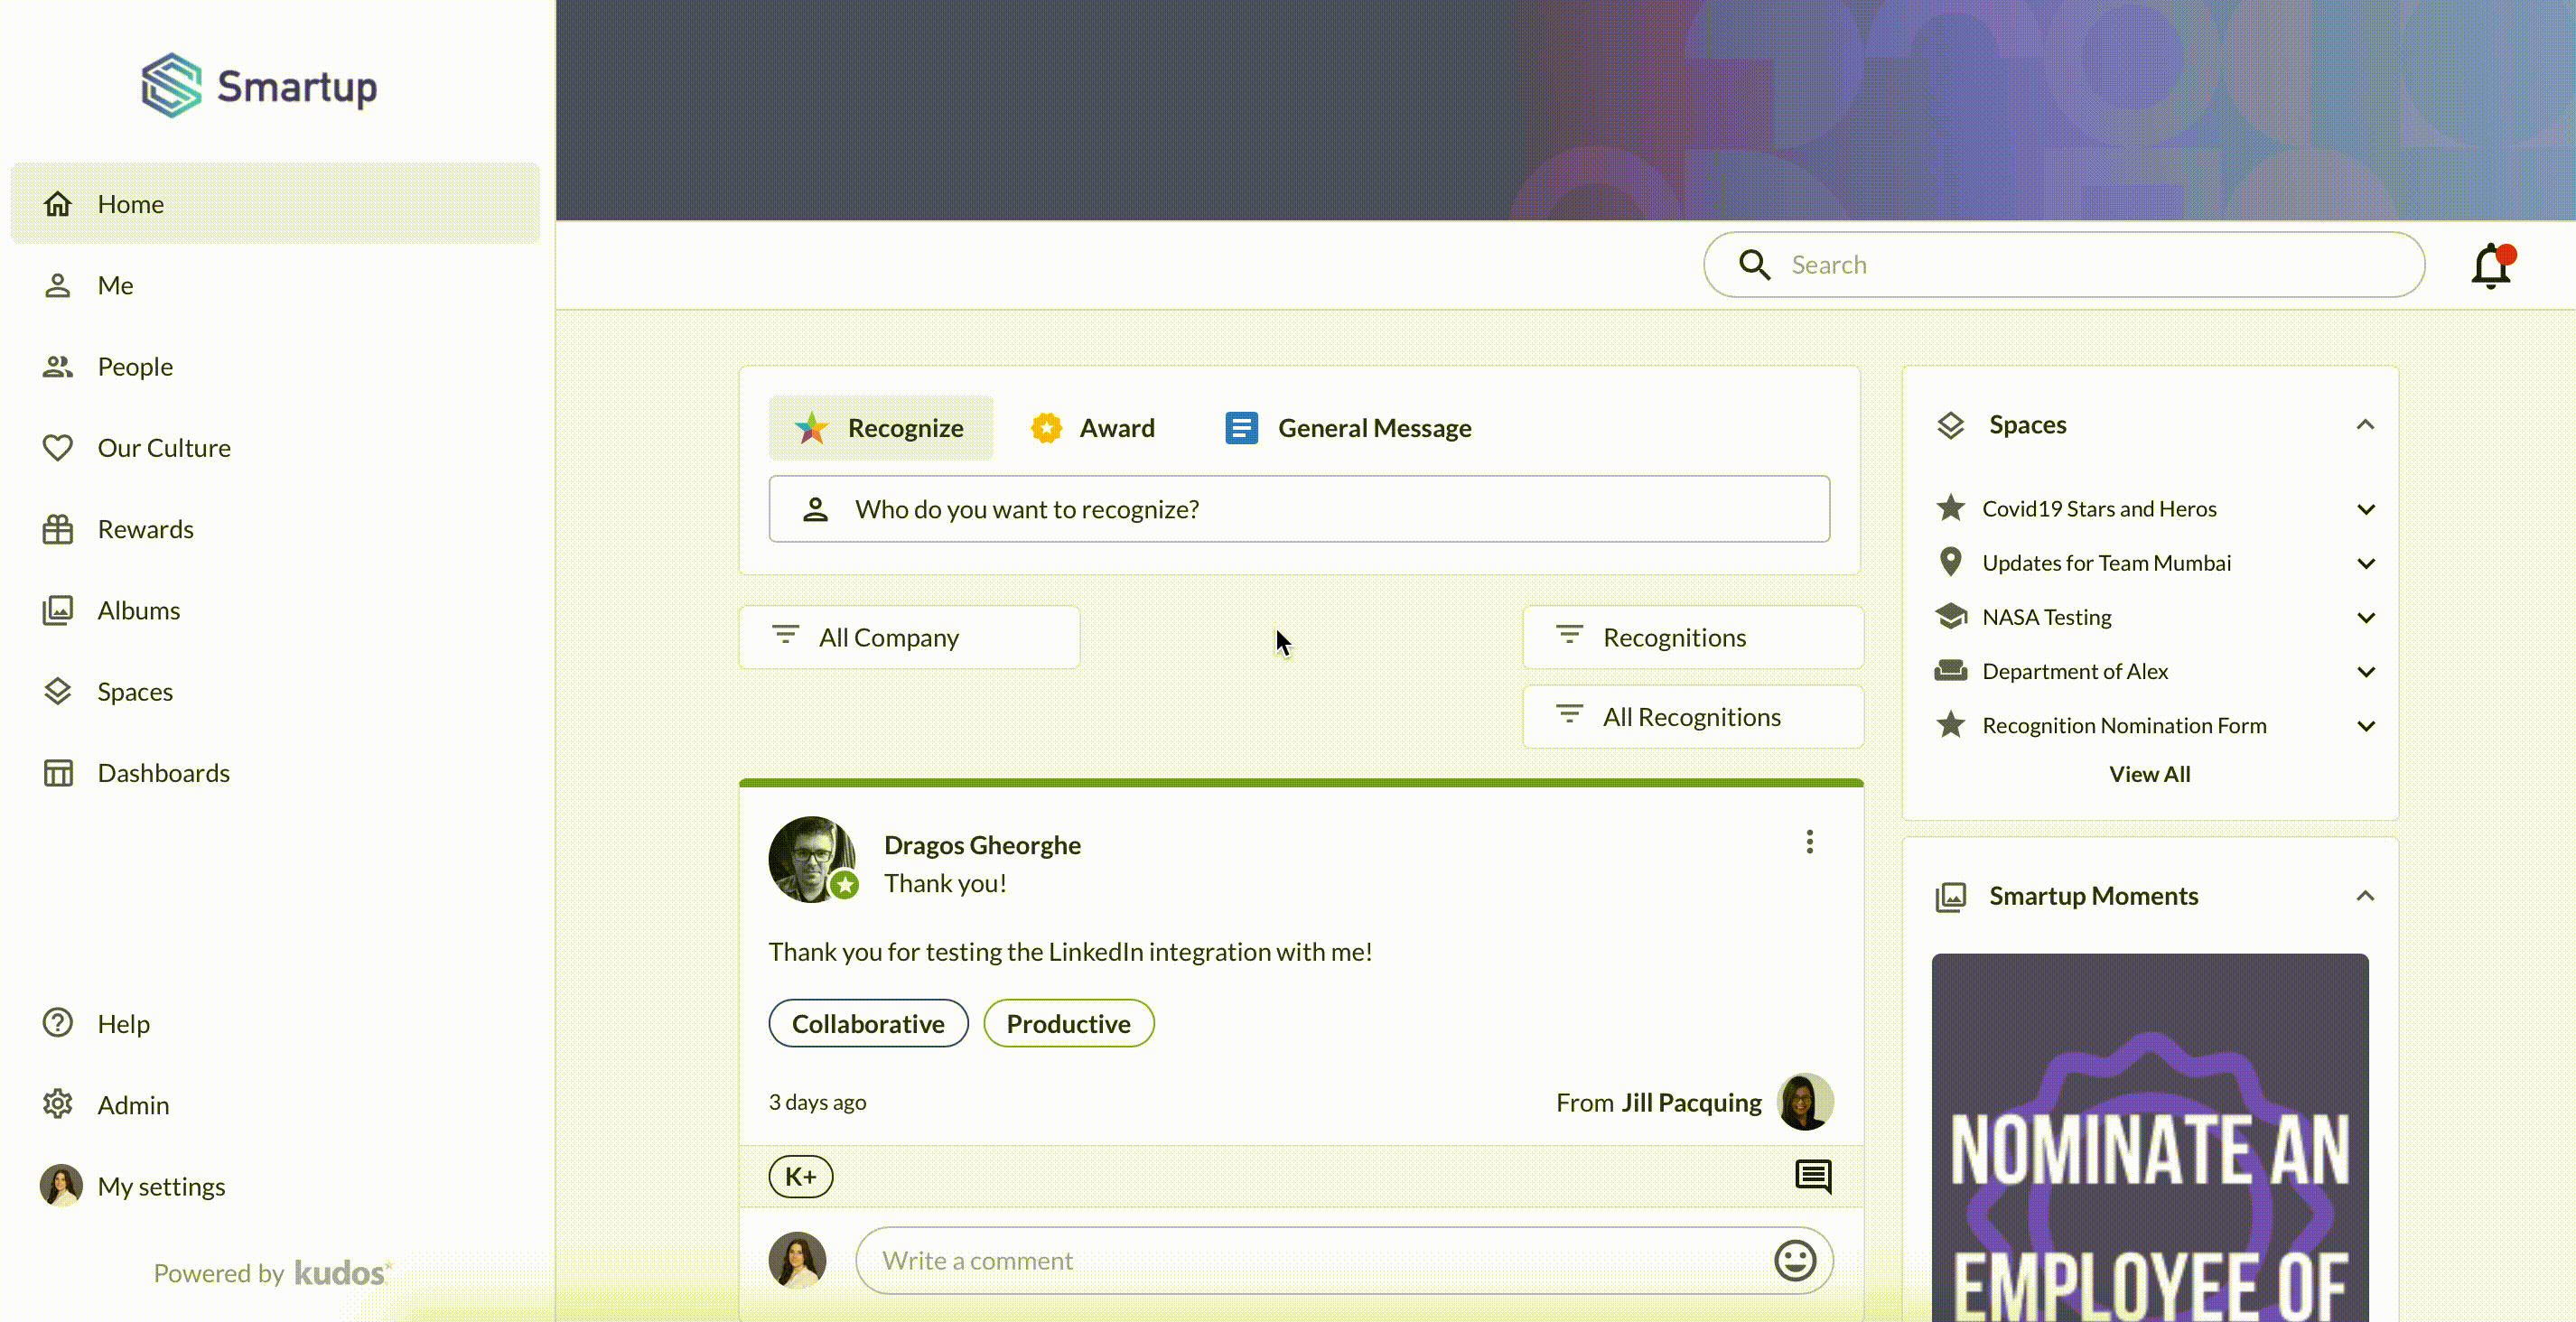Viewport: 2576px width, 1322px height.
Task: Click the Powered by kudos link
Action: pos(273,1273)
